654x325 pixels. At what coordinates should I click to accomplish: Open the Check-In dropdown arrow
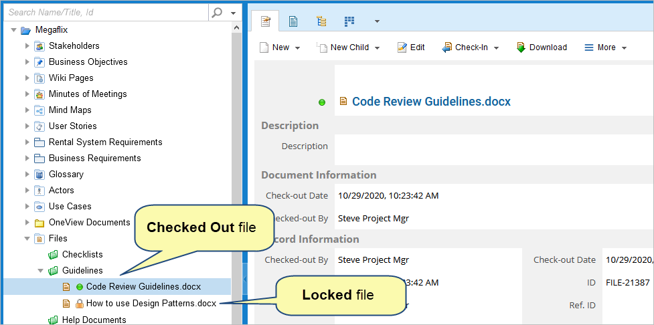[496, 48]
